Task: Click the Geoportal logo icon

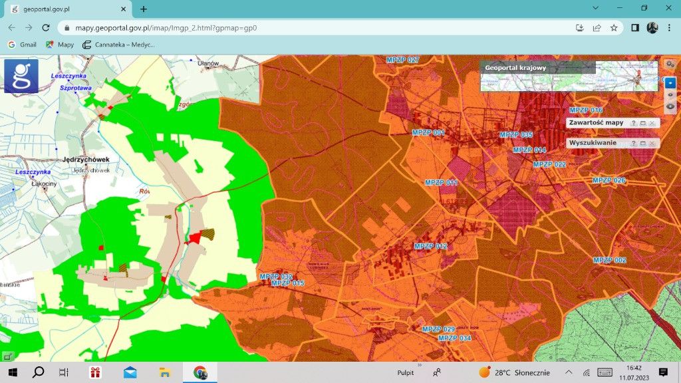Action: pyautogui.click(x=21, y=76)
